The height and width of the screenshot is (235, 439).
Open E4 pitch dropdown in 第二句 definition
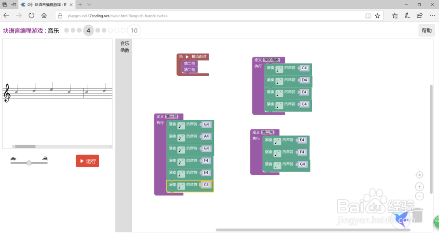click(302, 140)
